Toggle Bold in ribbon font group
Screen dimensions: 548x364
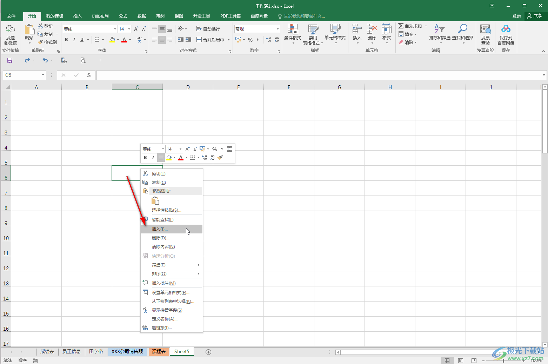coord(66,40)
